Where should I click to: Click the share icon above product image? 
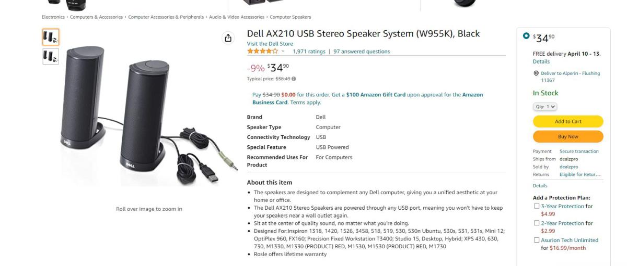pos(228,38)
